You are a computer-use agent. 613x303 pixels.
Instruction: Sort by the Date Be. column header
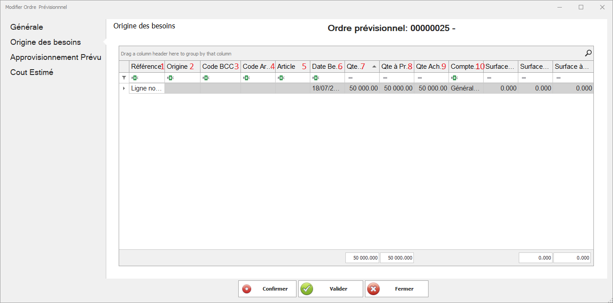pos(325,67)
